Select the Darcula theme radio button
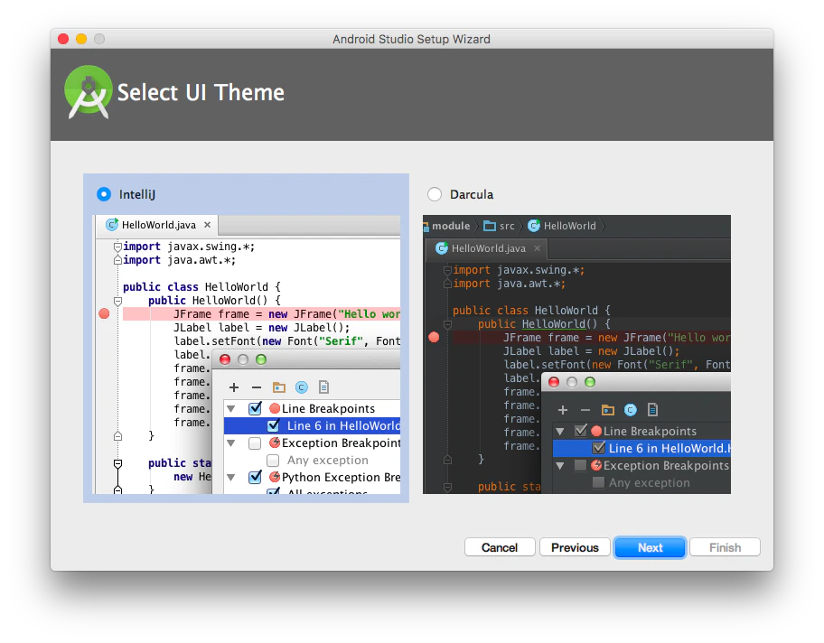 pos(435,194)
